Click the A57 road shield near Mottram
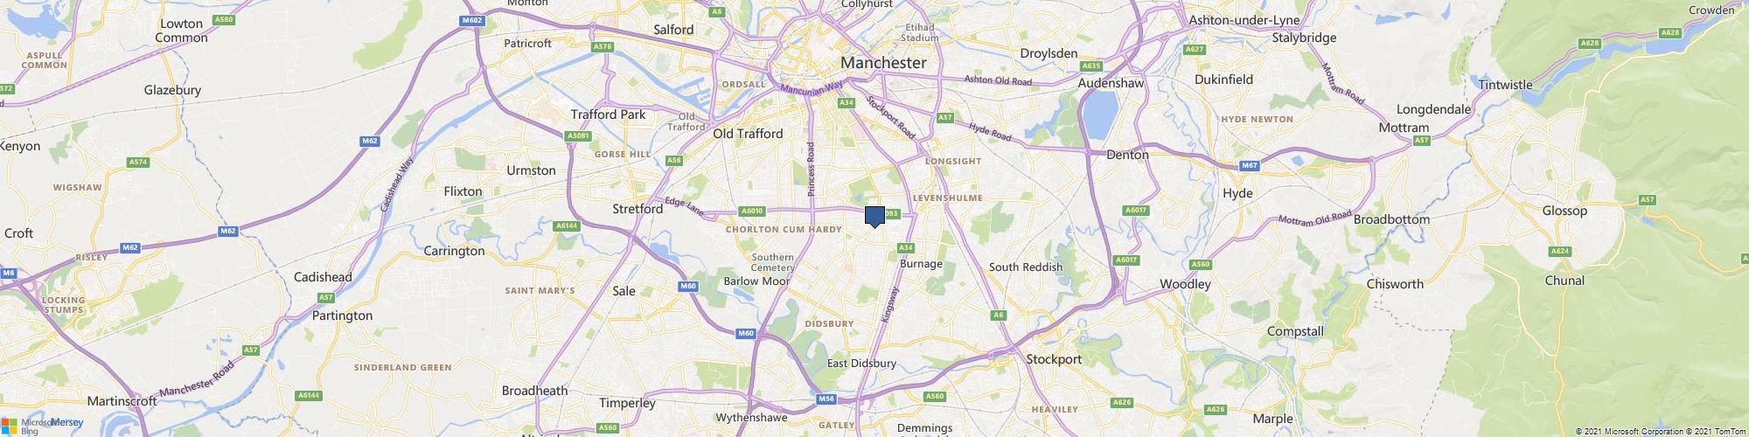 (x=1421, y=140)
